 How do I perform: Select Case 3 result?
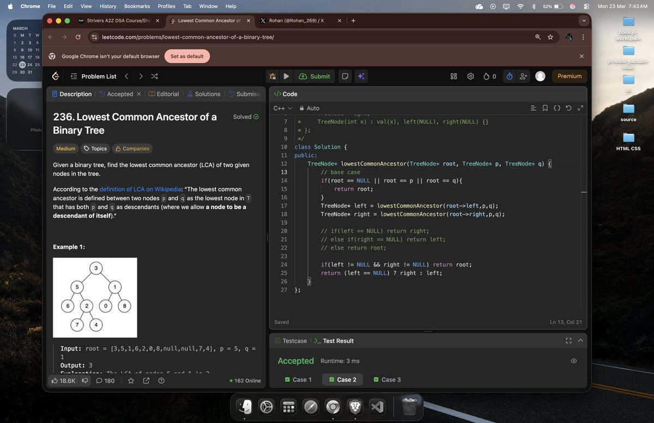click(387, 379)
